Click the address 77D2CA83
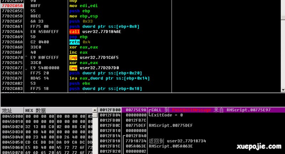 point(12,89)
